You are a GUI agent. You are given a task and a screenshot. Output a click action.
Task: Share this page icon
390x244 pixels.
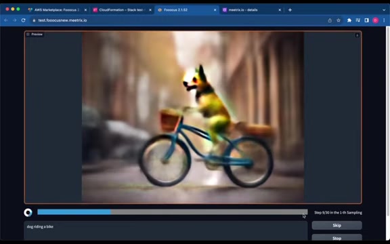tap(330, 20)
